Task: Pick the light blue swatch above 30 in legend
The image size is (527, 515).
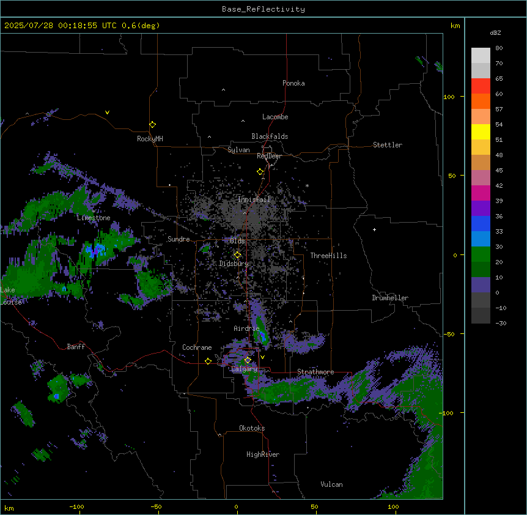Action: [x=481, y=239]
